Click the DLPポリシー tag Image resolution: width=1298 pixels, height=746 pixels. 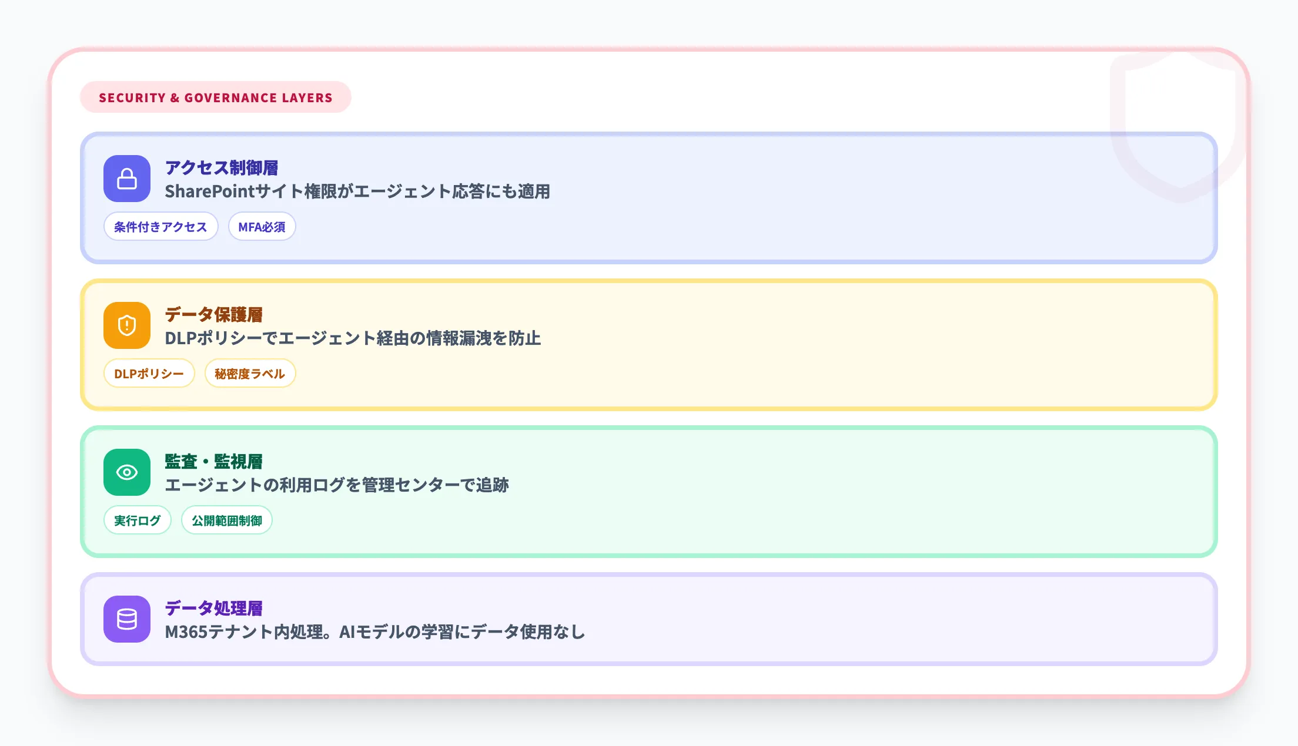click(149, 374)
